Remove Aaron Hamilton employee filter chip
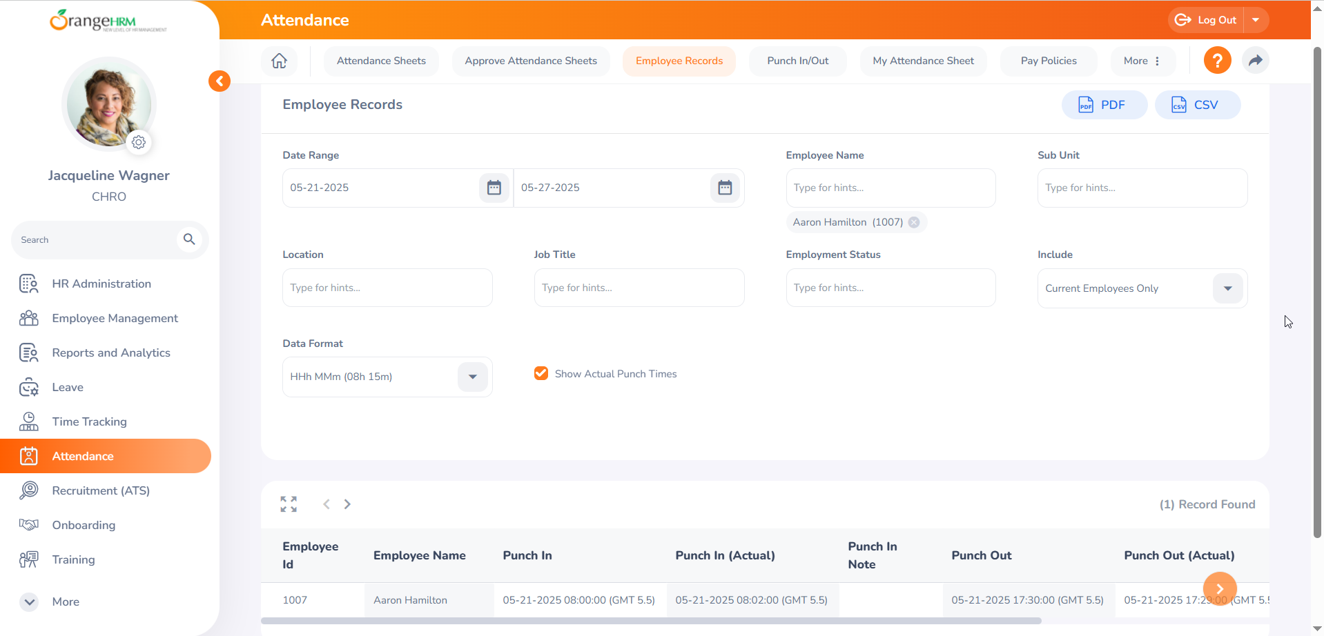The height and width of the screenshot is (636, 1324). pyautogui.click(x=914, y=222)
